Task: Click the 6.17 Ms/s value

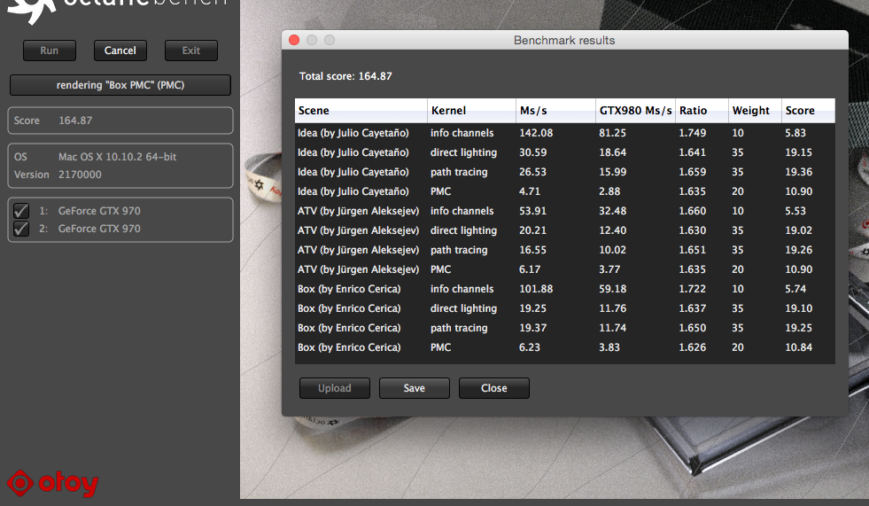Action: point(529,269)
